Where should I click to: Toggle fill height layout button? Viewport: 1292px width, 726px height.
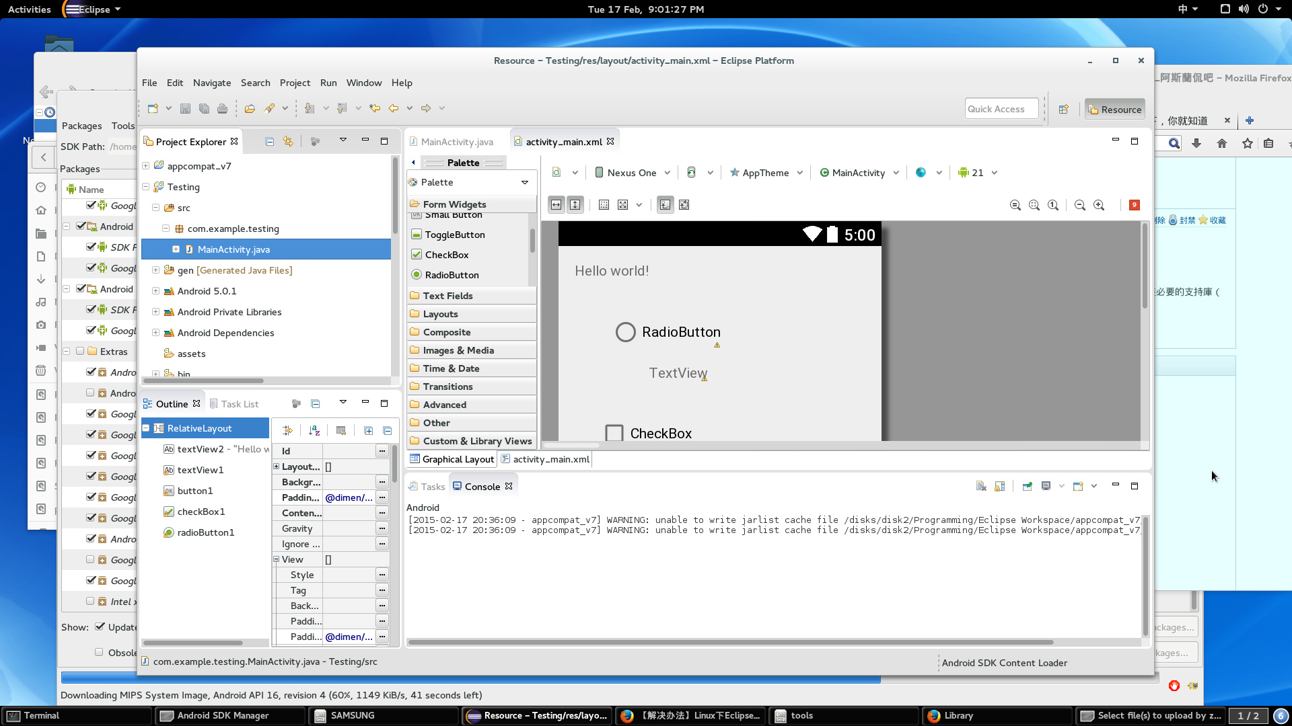pos(575,205)
